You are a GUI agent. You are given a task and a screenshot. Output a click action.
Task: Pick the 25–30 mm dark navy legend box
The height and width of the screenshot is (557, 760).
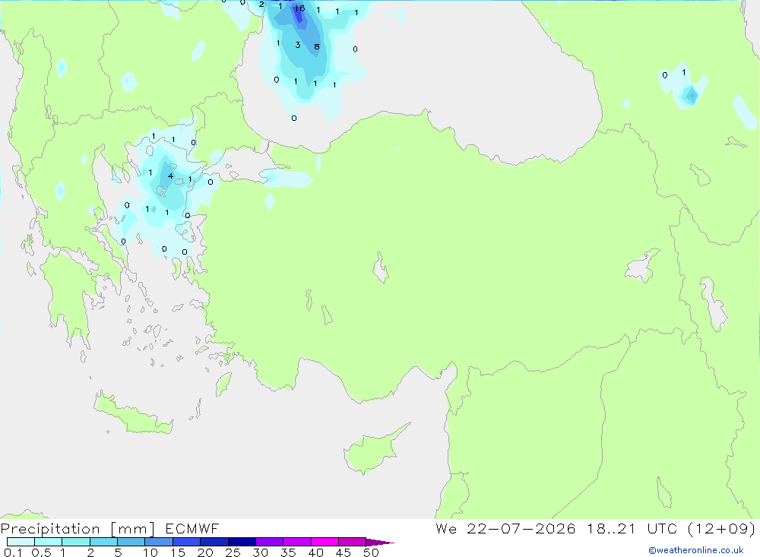[242, 542]
